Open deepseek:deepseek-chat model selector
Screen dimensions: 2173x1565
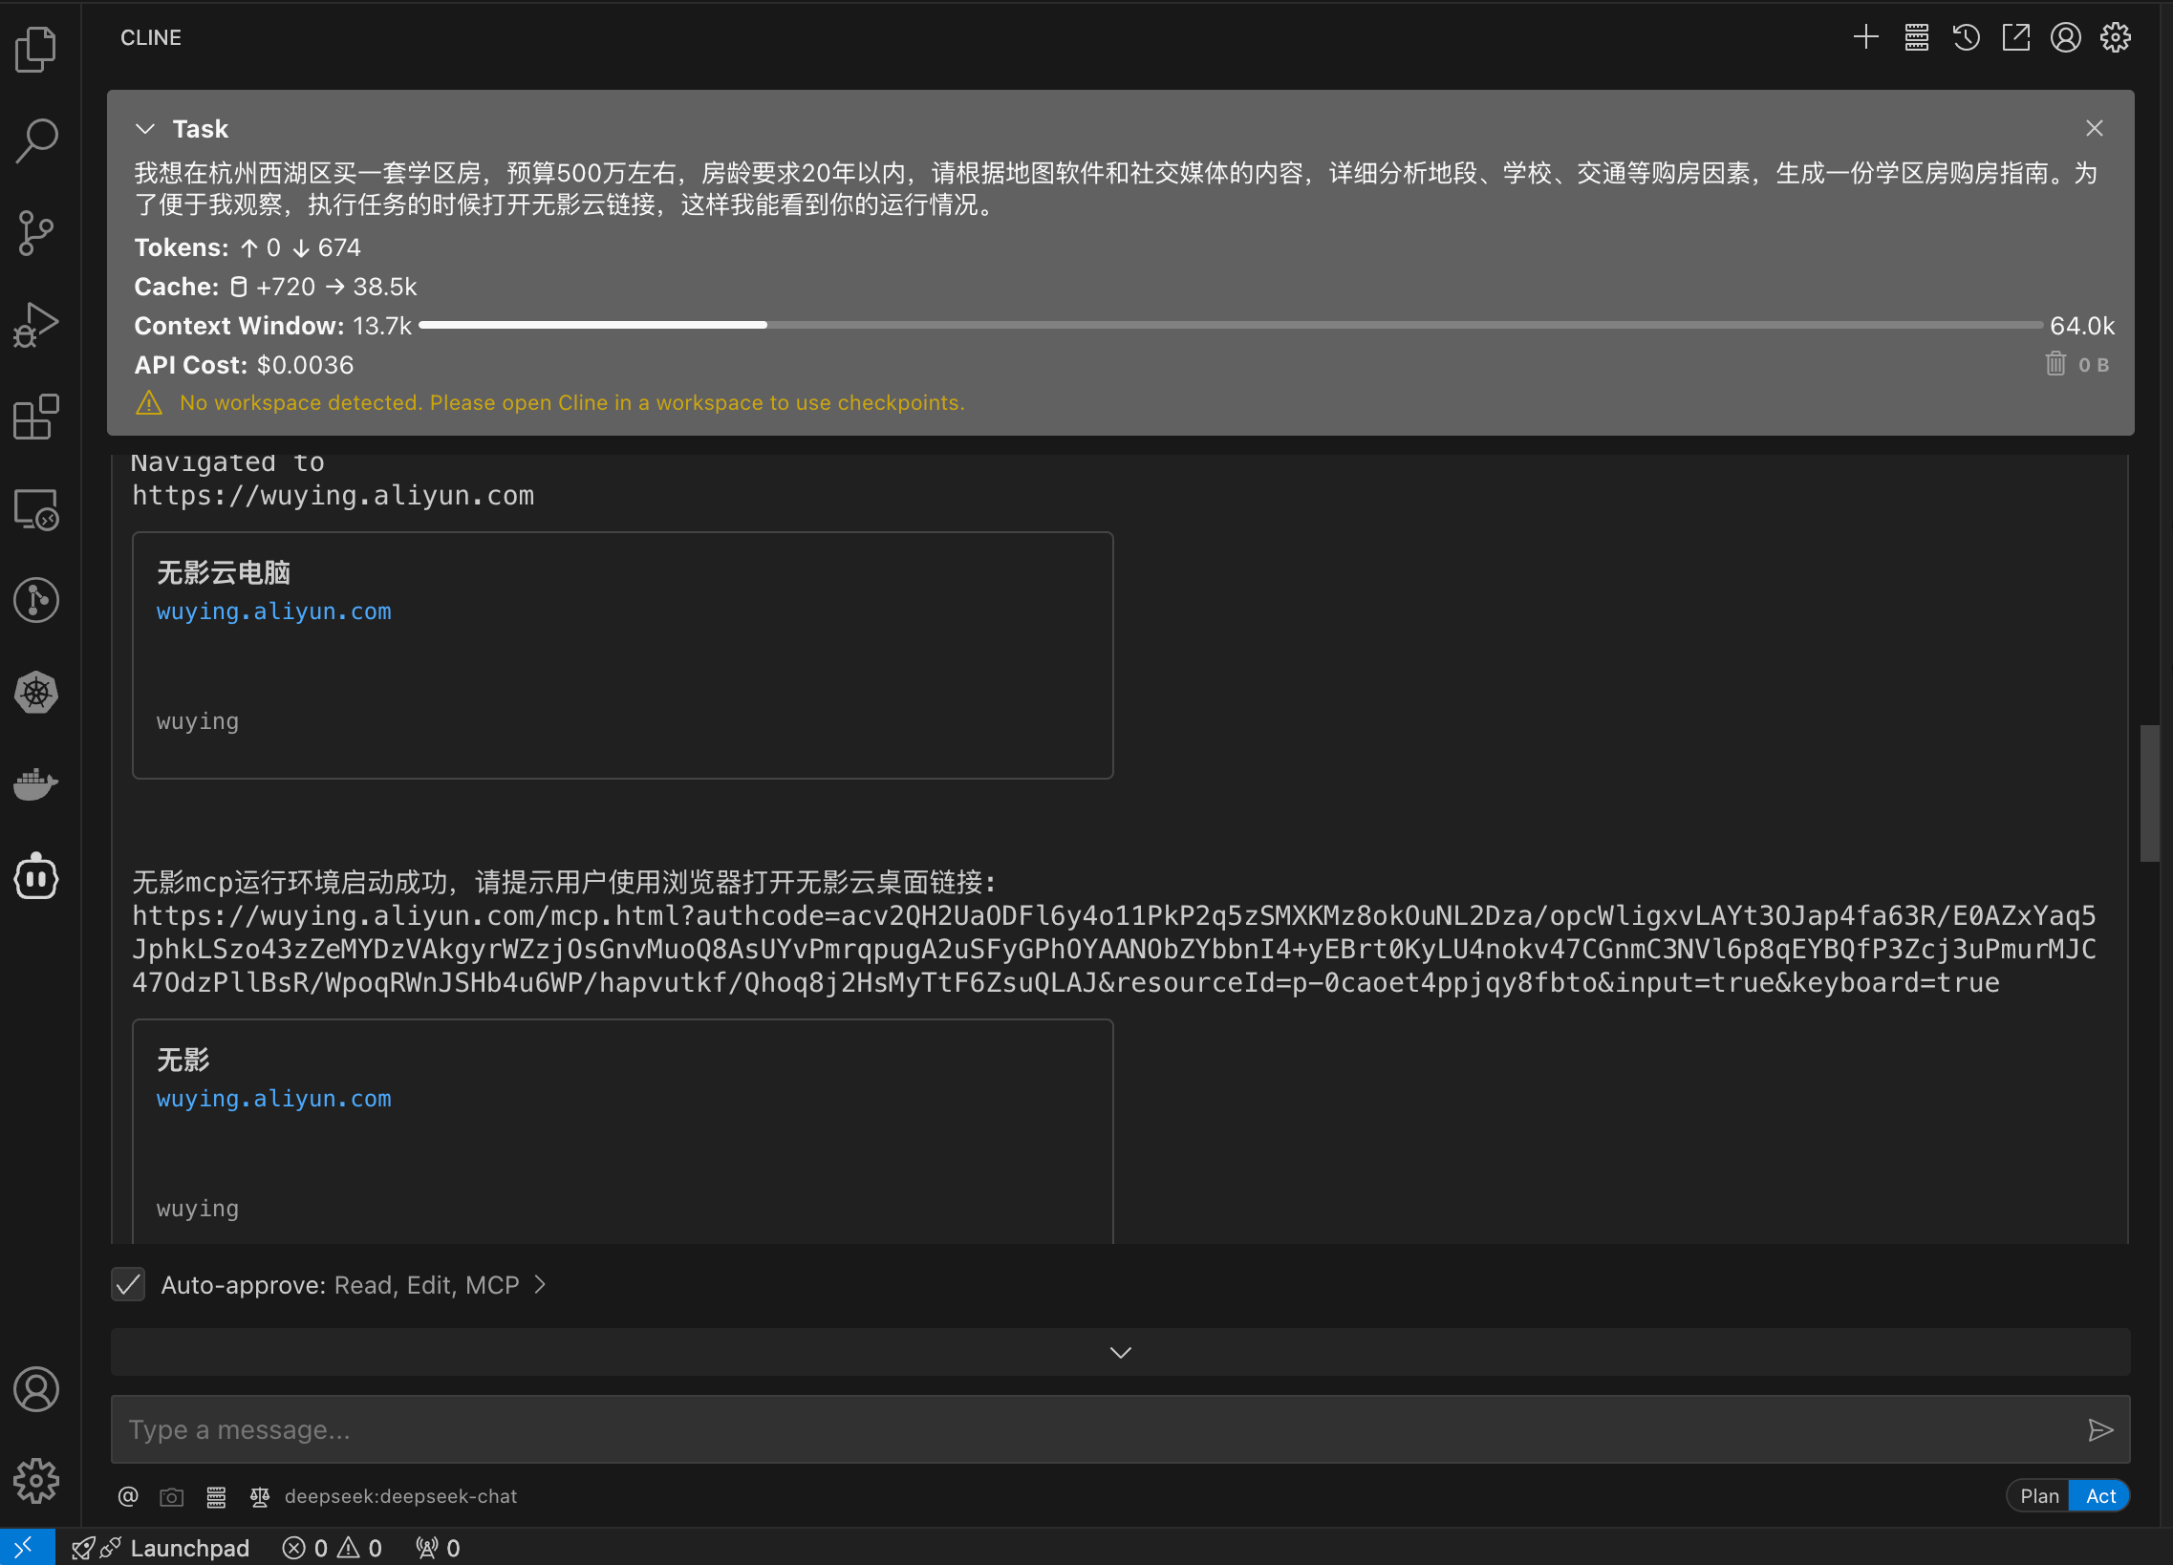(x=400, y=1495)
